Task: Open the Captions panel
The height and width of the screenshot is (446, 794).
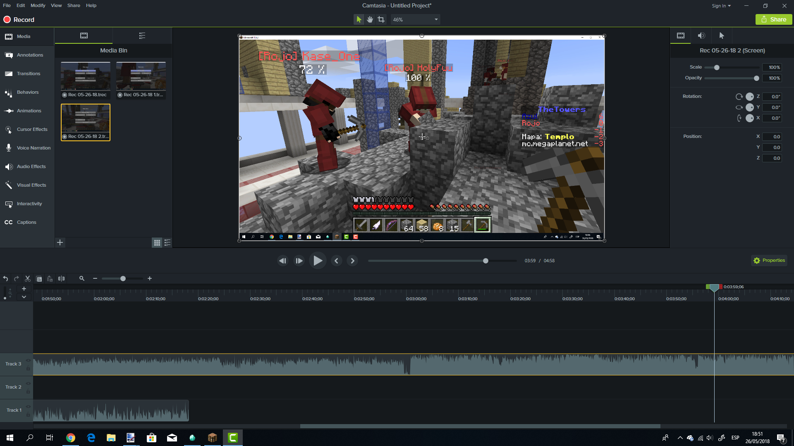Action: (27, 222)
